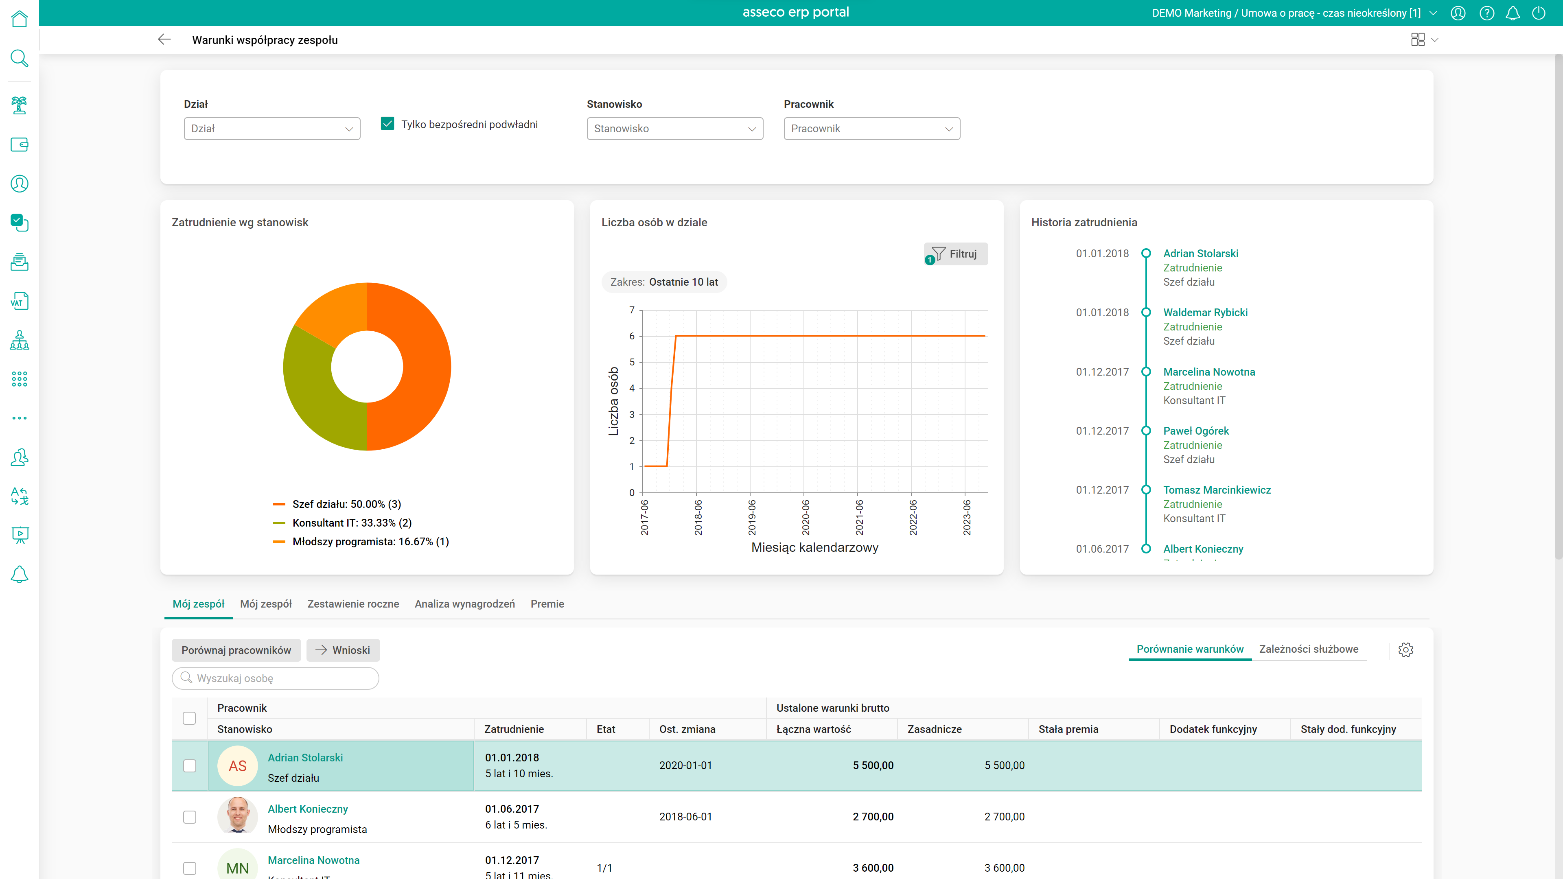
Task: Click the home icon in sidebar
Action: pos(20,20)
